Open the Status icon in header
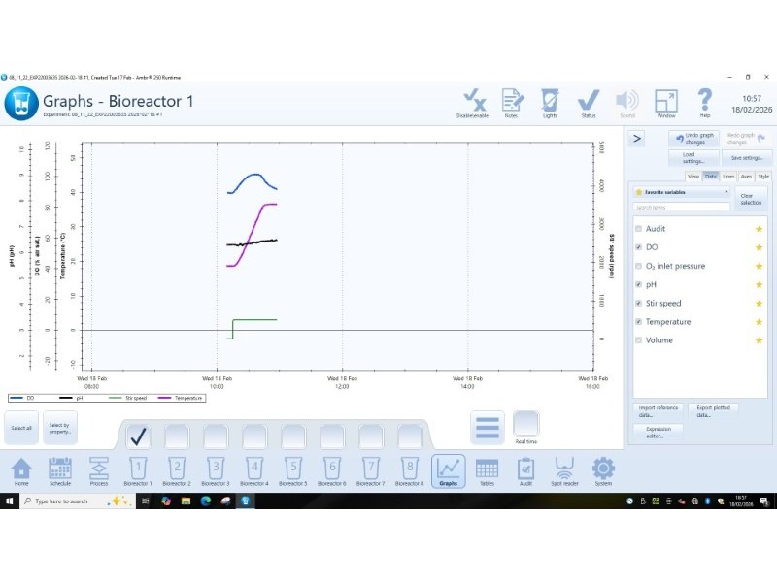This screenshot has height=582, width=777. tap(588, 102)
